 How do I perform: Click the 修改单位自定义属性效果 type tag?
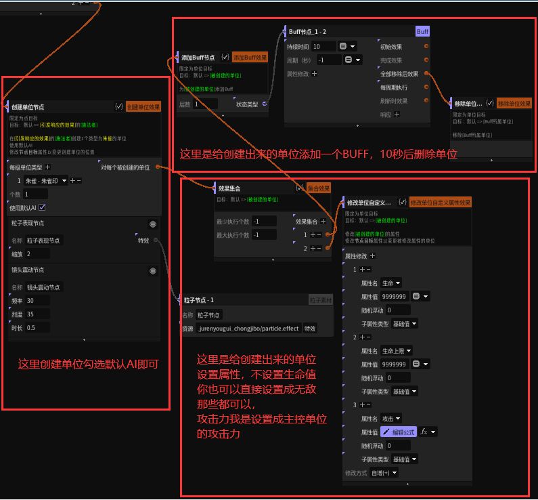click(x=441, y=203)
